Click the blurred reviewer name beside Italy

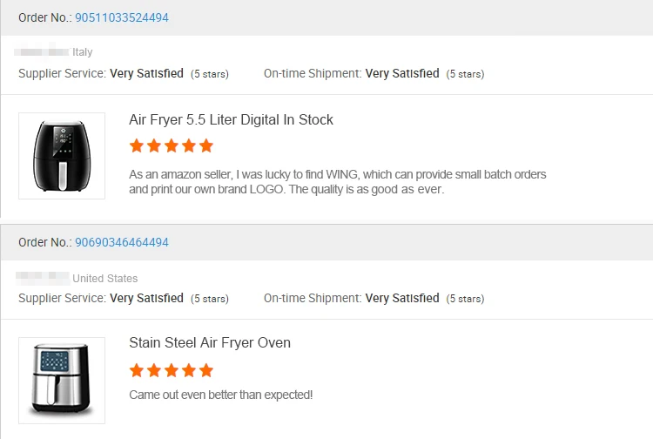(x=43, y=52)
